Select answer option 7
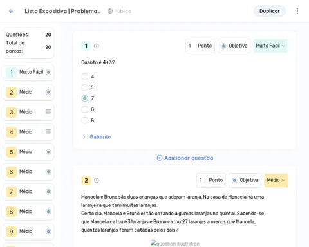 pyautogui.click(x=85, y=98)
